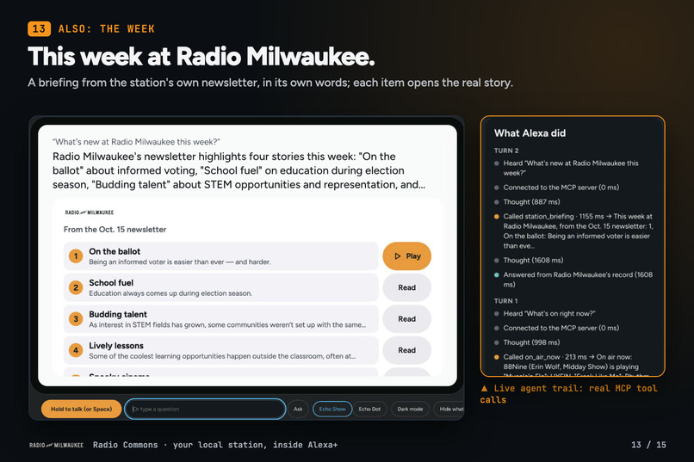This screenshot has height=462, width=694.
Task: Click 'Education always comes up during election season' description
Action: click(x=170, y=293)
